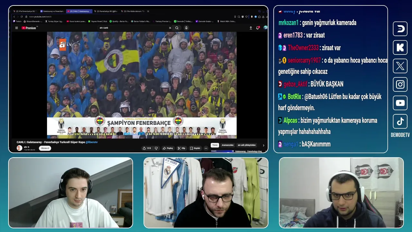Image resolution: width=412 pixels, height=232 pixels.
Task: Start voice search with the microphone
Action: tap(186, 28)
